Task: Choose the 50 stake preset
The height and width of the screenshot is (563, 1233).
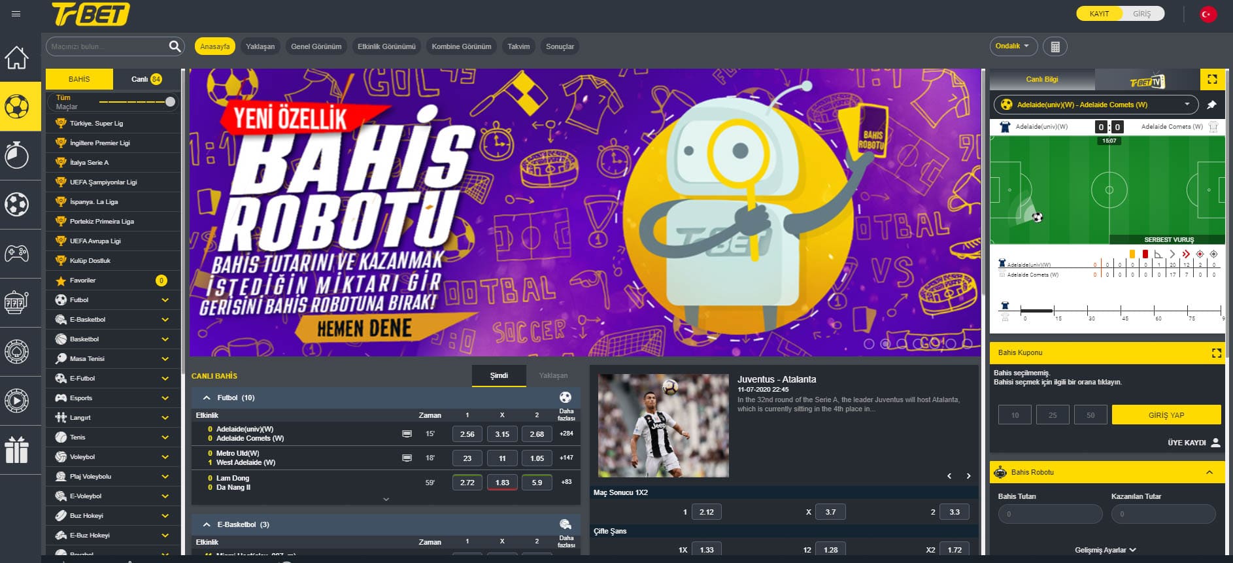Action: tap(1090, 415)
